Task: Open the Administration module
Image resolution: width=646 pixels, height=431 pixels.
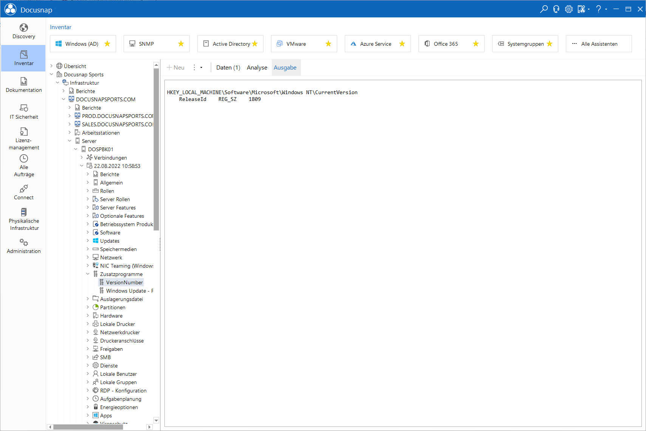Action: point(23,246)
